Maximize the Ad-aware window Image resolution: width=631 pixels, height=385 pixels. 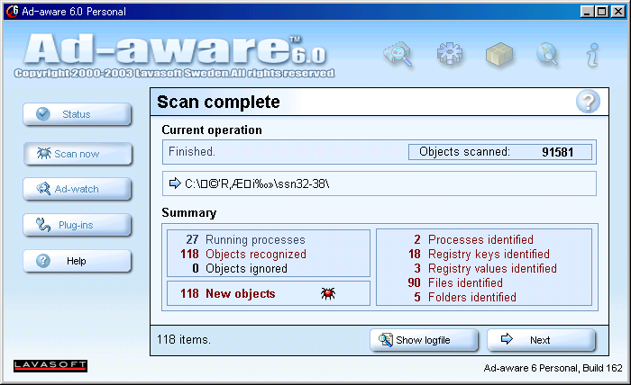602,11
